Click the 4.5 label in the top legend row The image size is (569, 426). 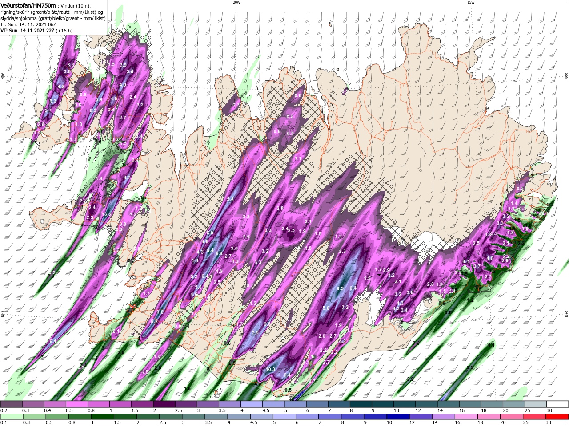pyautogui.click(x=266, y=410)
